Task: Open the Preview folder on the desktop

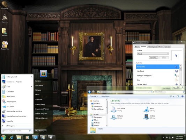Action: 5,32
